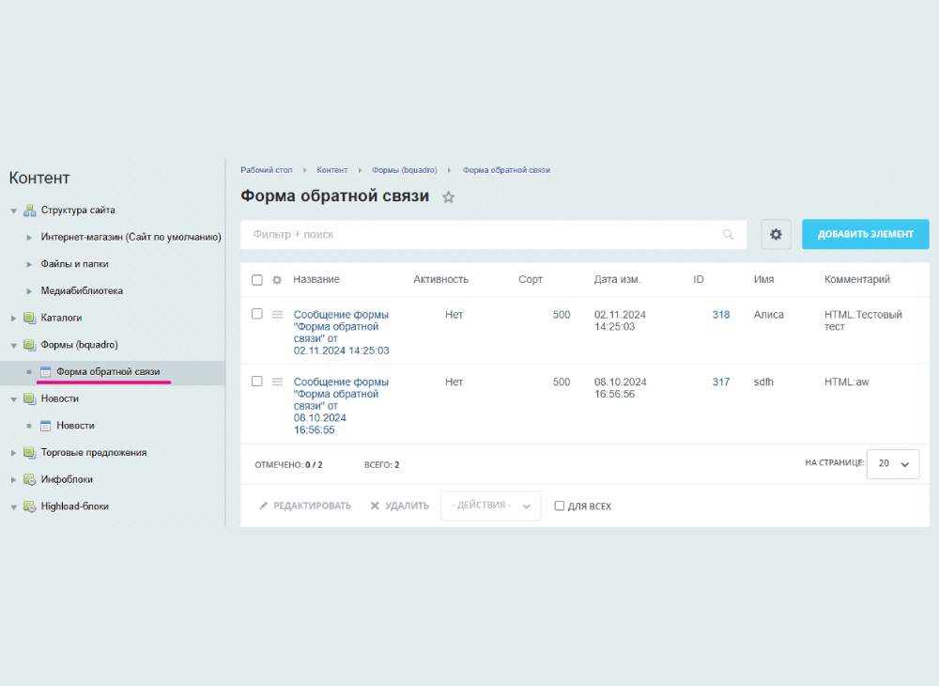Select Медиабиблиотека in sidebar tree
Screen dimensions: 939x686
(x=82, y=290)
